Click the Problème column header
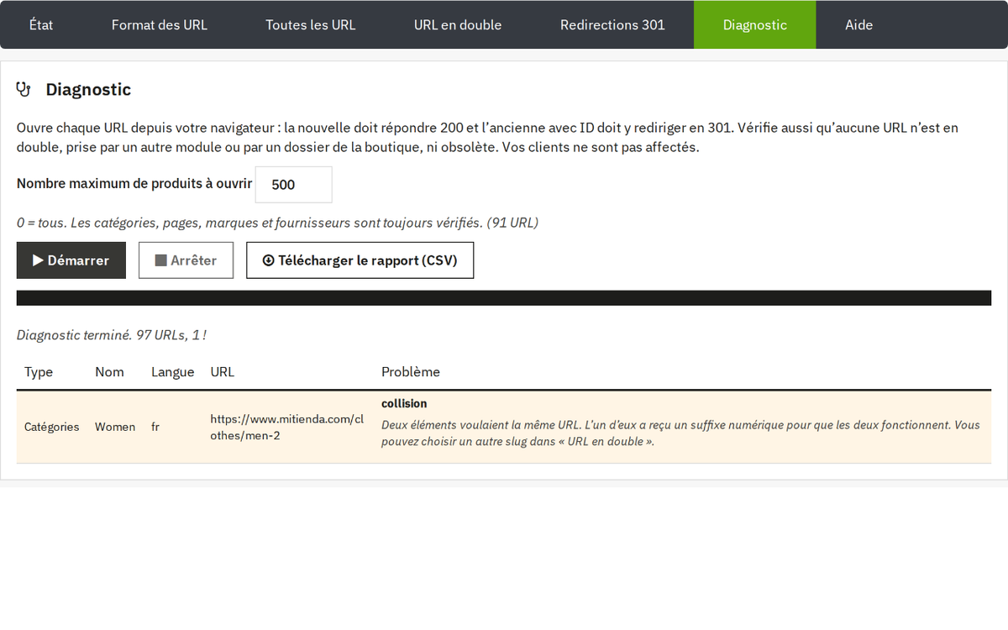1008x630 pixels. tap(411, 372)
